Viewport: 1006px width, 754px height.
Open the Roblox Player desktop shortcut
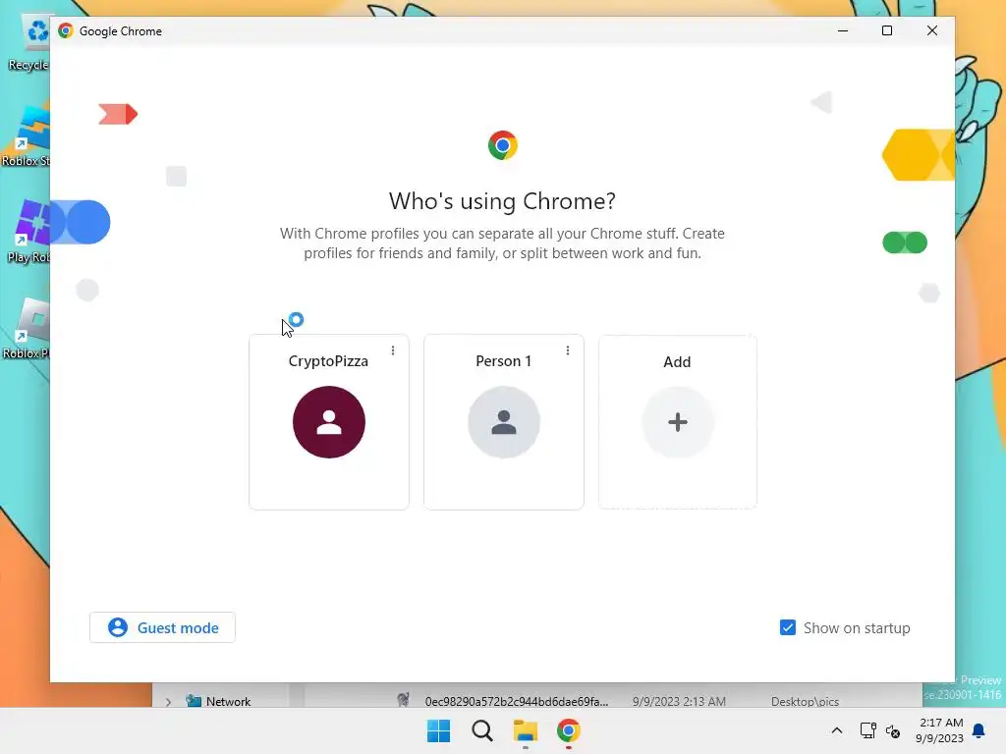(27, 328)
